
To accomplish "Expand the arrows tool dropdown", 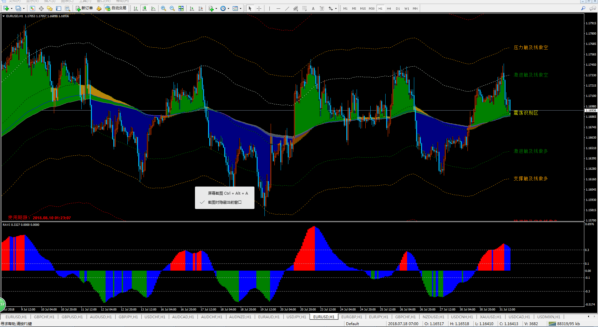I will pyautogui.click(x=336, y=8).
